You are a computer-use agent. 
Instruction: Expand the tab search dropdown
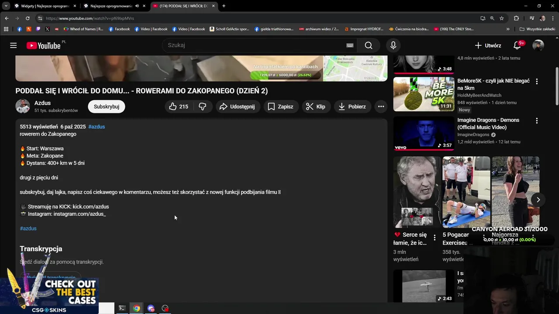pyautogui.click(x=5, y=6)
